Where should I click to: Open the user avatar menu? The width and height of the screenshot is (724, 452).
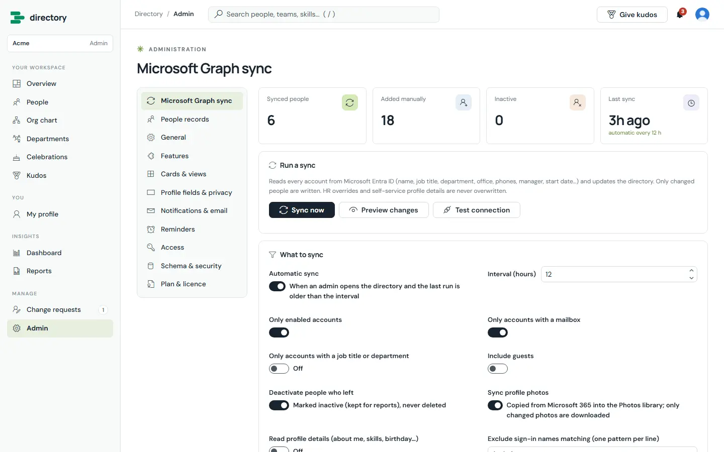click(702, 15)
